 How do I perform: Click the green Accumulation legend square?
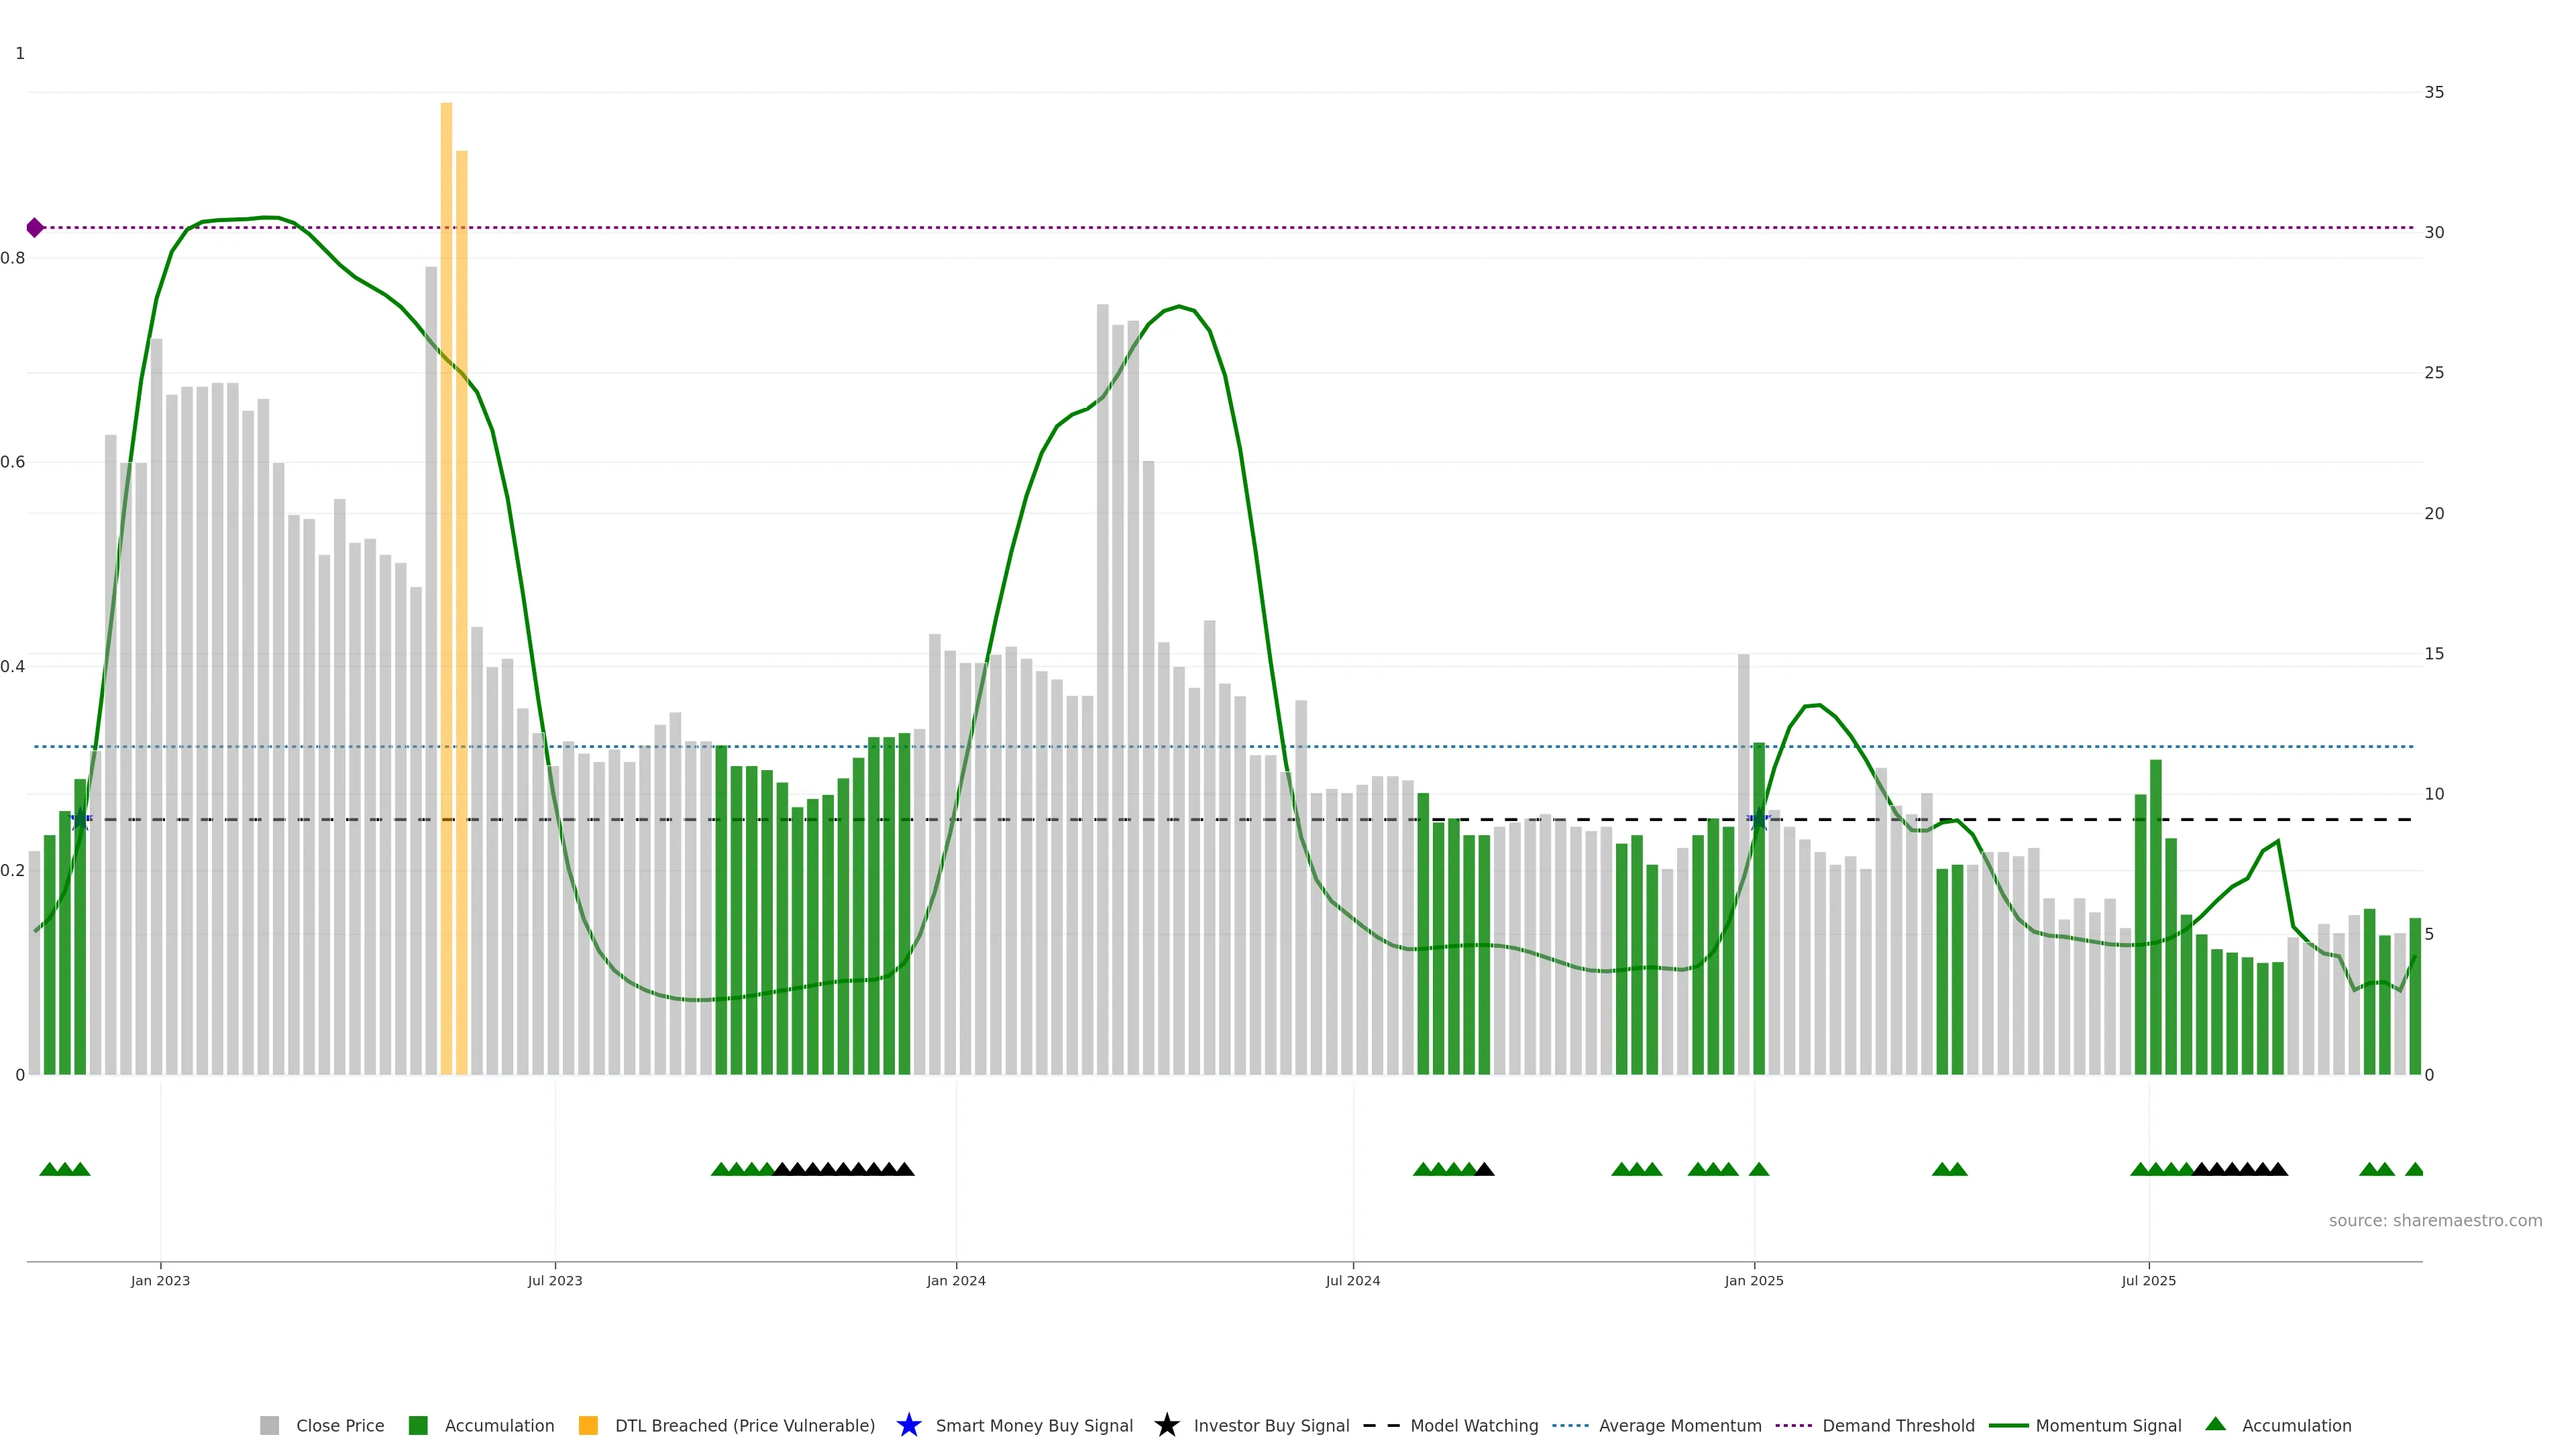click(418, 1425)
